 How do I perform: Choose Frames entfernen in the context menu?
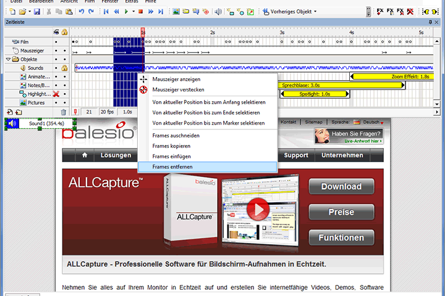208,167
